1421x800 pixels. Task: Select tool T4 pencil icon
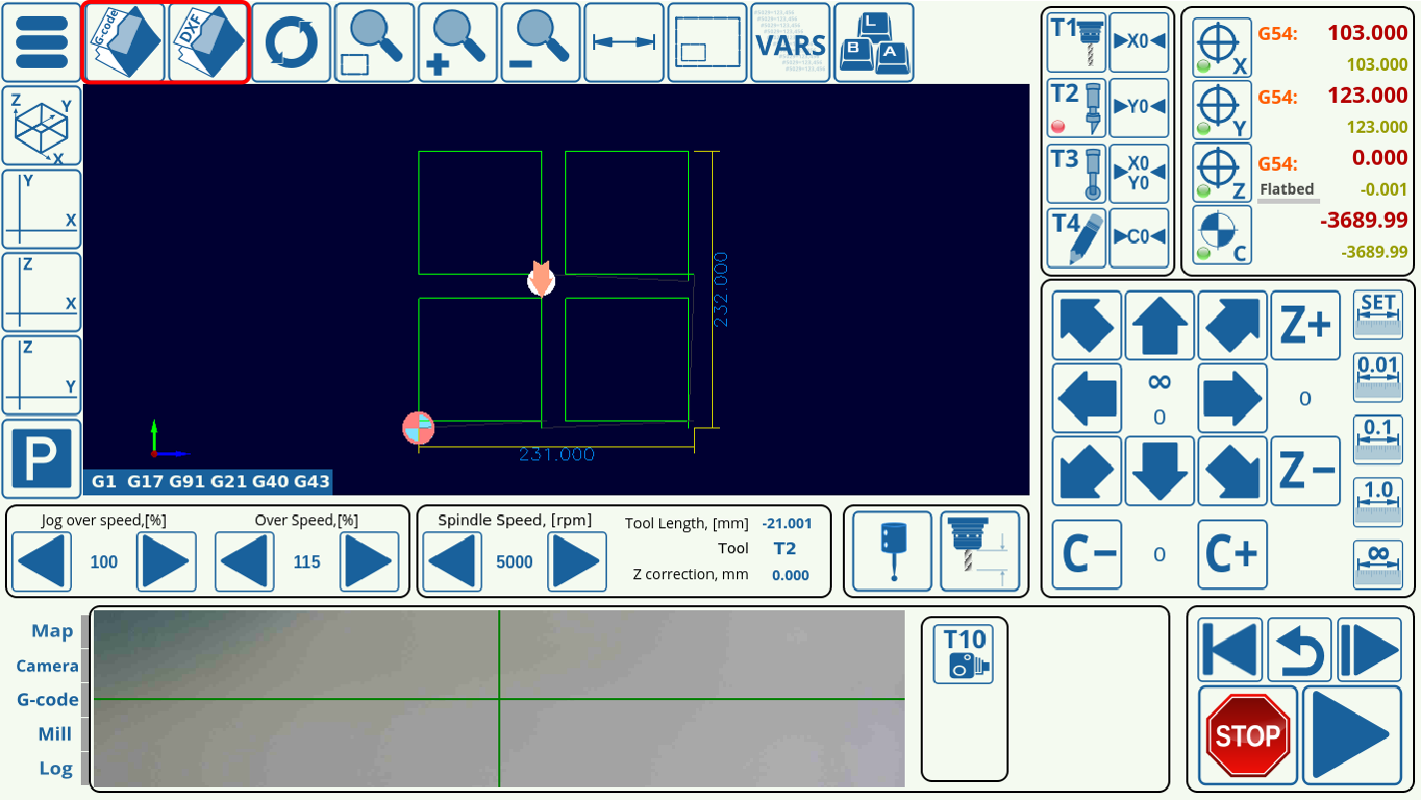tap(1075, 238)
